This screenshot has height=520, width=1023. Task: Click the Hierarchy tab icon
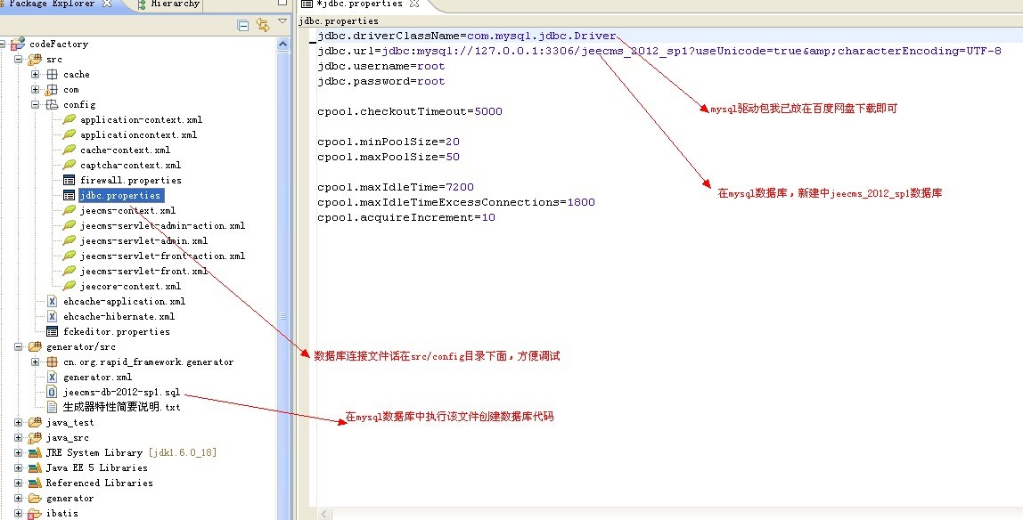[143, 4]
